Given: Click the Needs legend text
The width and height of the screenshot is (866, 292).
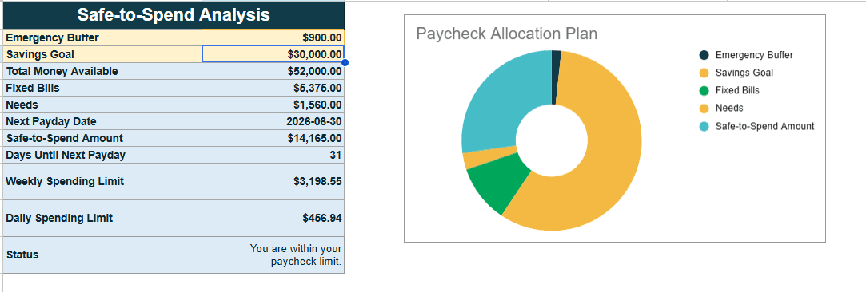Looking at the screenshot, I should click(x=729, y=108).
